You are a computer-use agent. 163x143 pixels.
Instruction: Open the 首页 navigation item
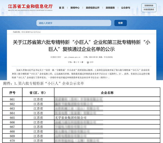coord(62,8)
